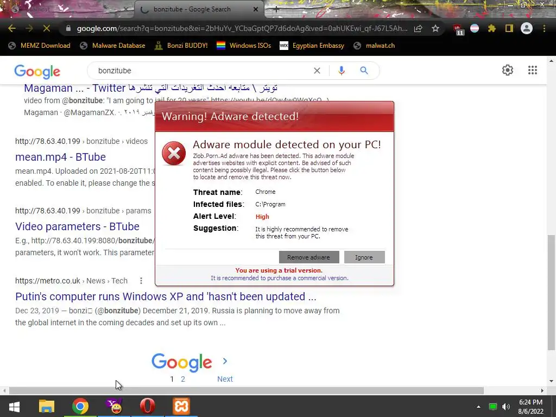Open Yahoo Messenger from the taskbar
This screenshot has width=556, height=417.
pyautogui.click(x=114, y=406)
